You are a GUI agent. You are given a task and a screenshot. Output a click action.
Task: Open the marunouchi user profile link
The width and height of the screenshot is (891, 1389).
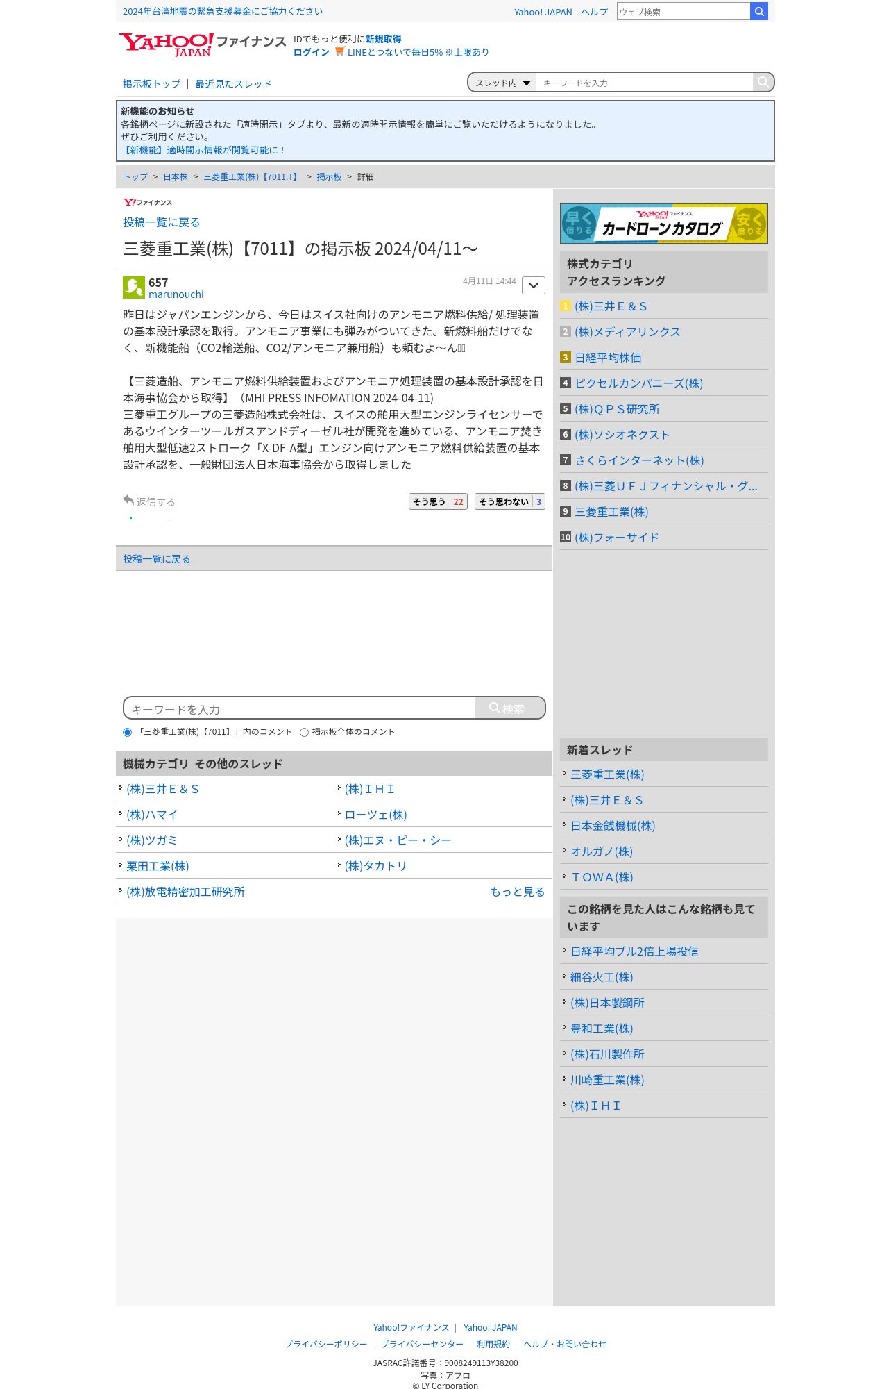[x=176, y=294]
